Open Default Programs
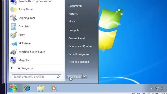 tap(79, 54)
